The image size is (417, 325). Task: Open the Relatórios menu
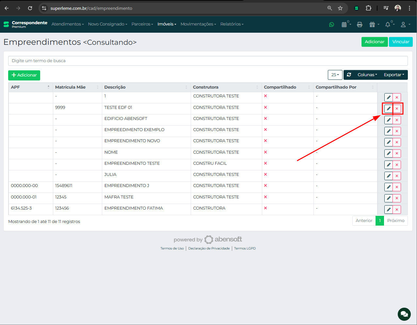point(232,24)
